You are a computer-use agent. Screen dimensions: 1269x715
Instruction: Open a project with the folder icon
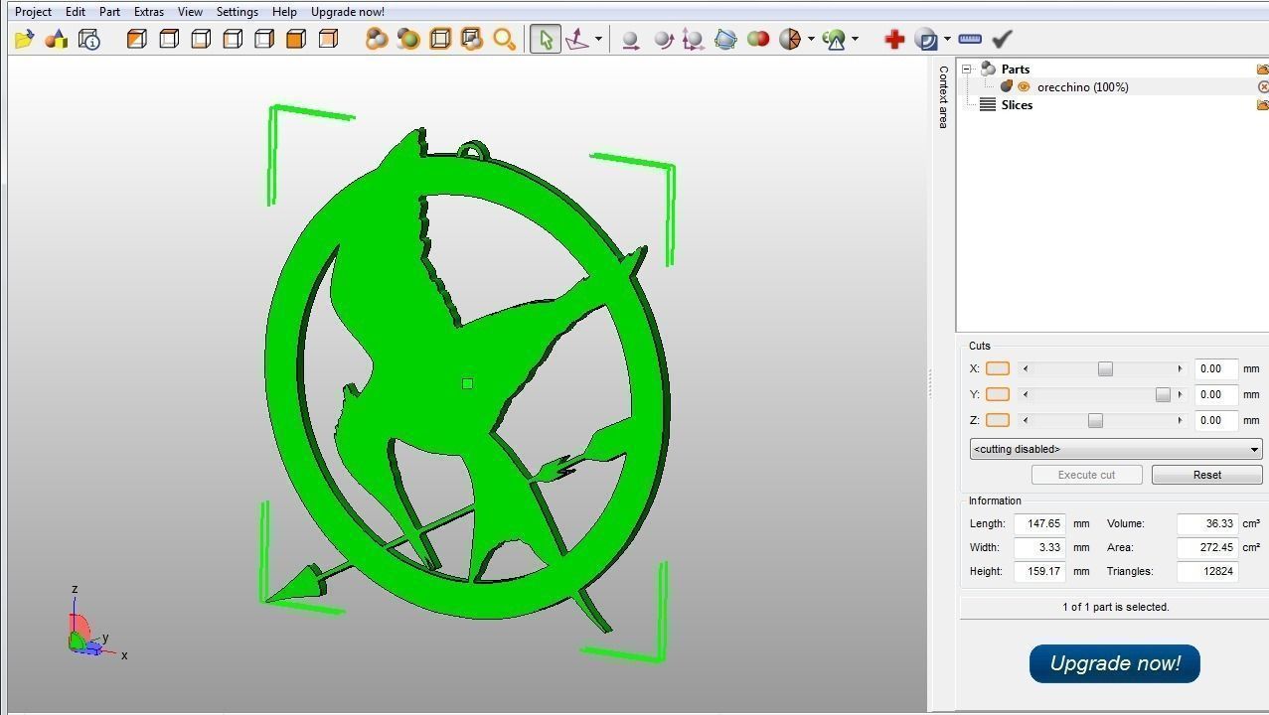click(25, 39)
